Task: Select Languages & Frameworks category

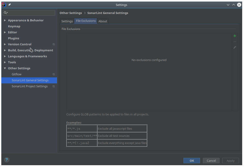Action: click(27, 56)
